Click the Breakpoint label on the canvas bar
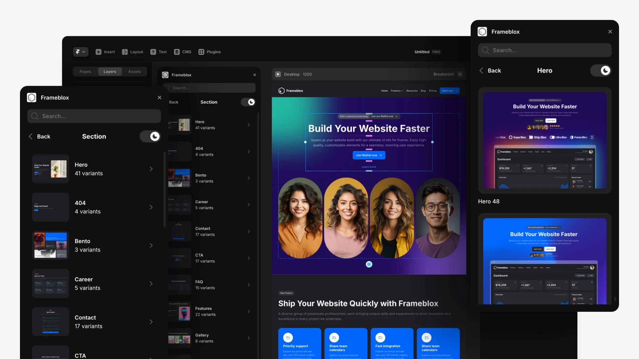Viewport: 639px width, 359px height. (x=443, y=74)
